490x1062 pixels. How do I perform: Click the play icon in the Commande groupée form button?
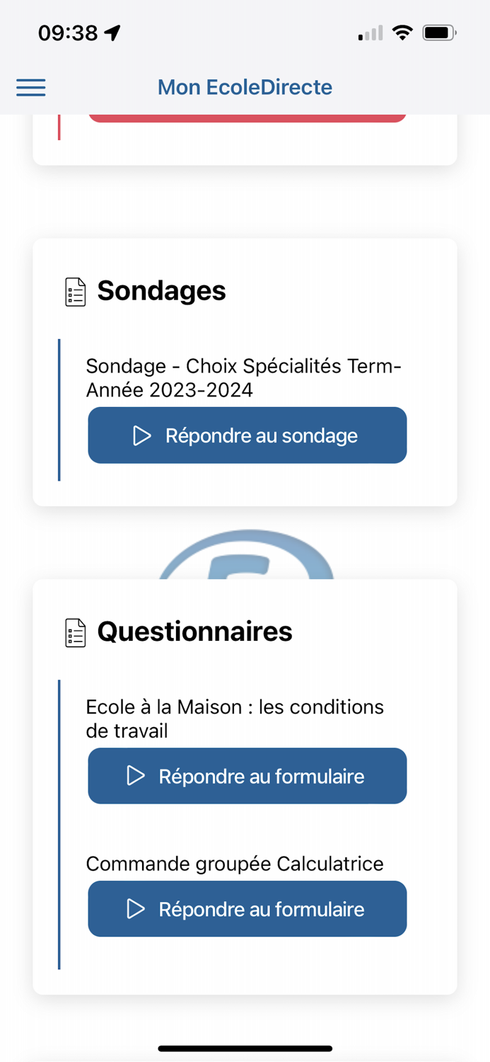(x=134, y=909)
